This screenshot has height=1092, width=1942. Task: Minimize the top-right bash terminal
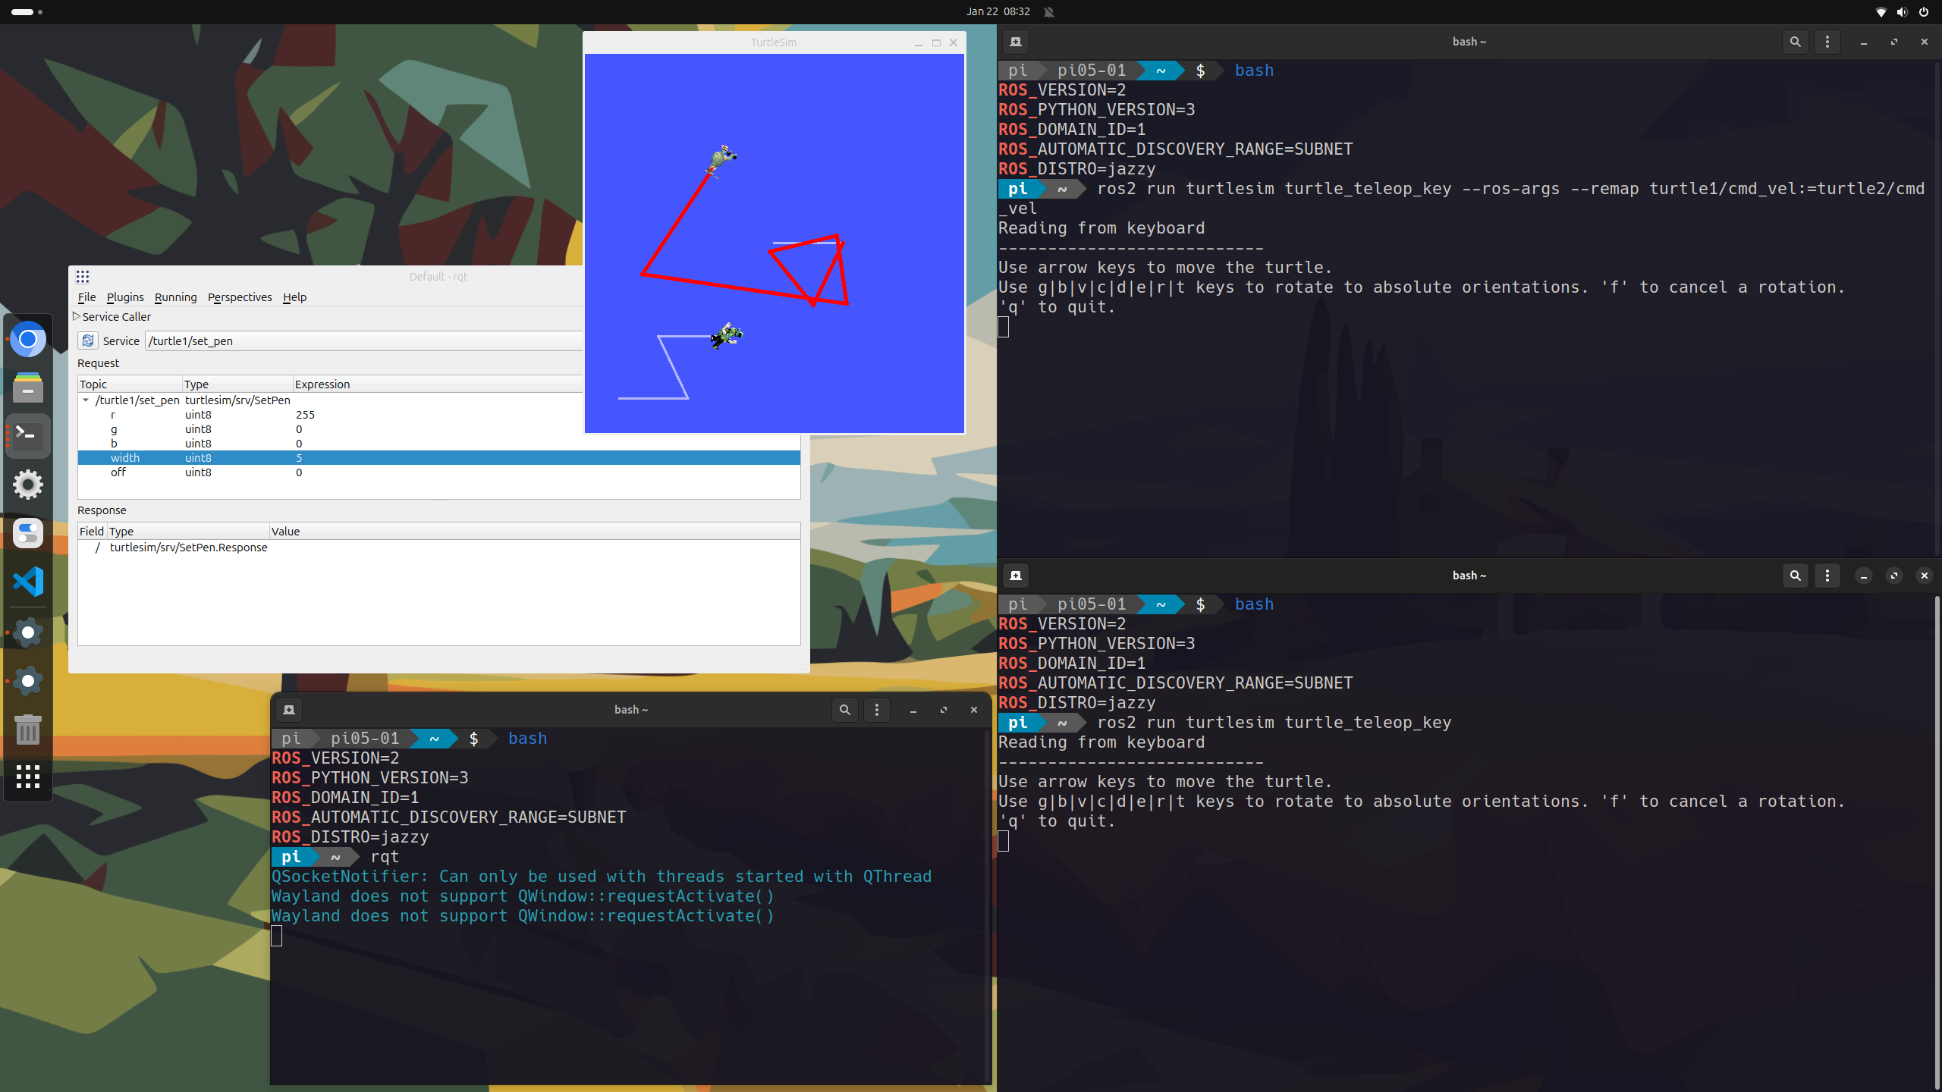click(1863, 42)
